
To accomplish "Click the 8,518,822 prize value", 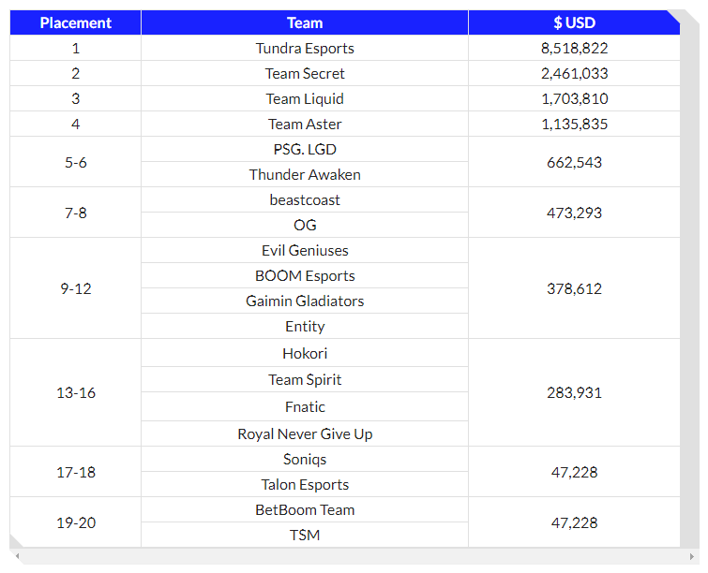I will click(x=574, y=48).
